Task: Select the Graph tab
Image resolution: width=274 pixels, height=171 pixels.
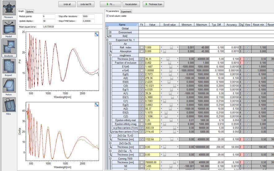Action: click(21, 11)
